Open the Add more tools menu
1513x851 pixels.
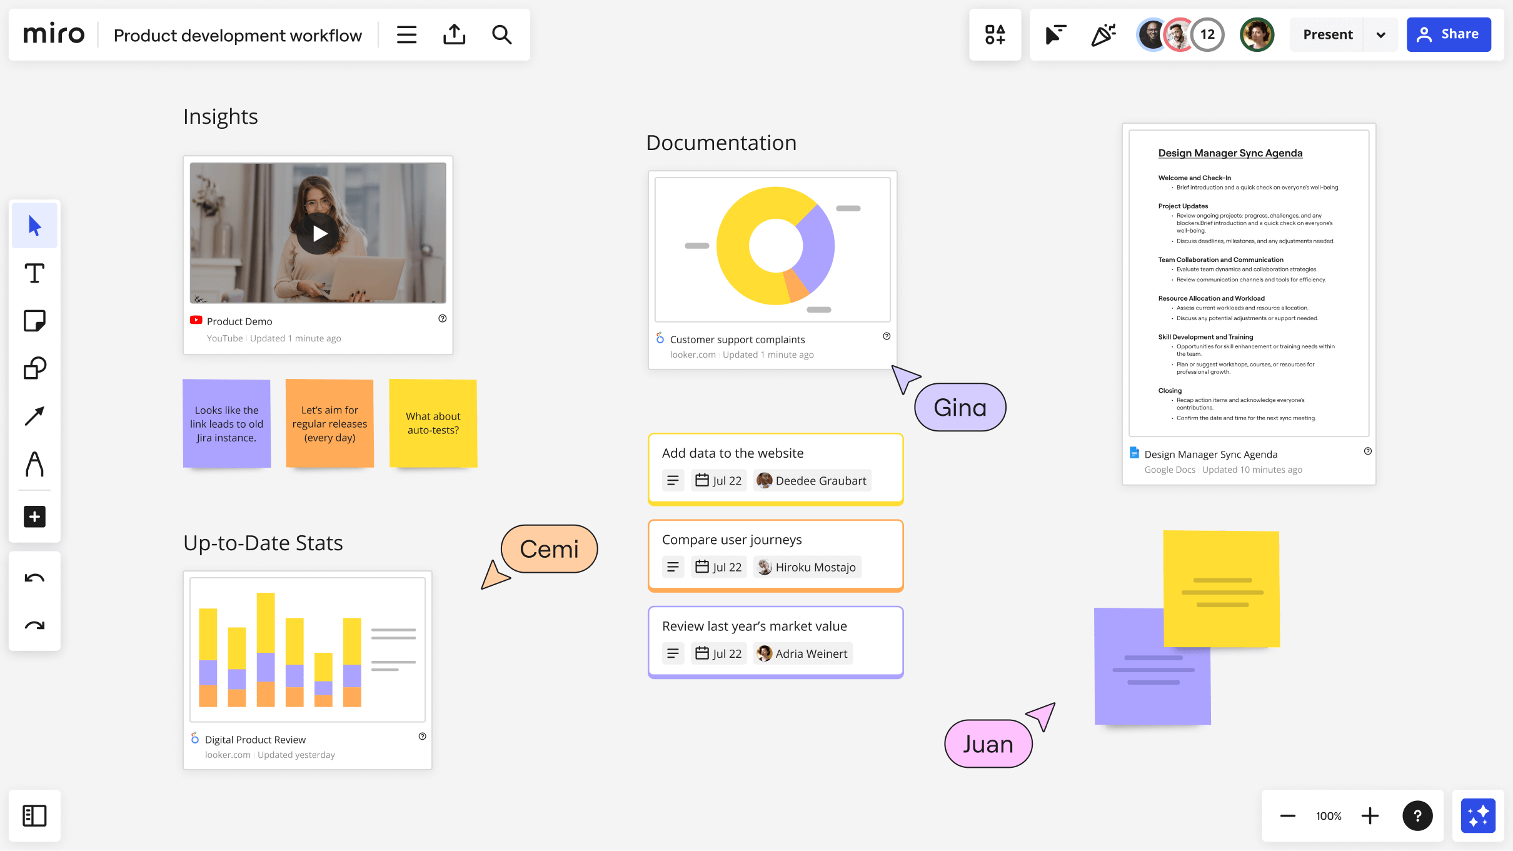[34, 516]
